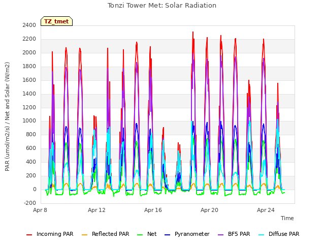Click the Apr 12 x-axis tick label
325x244 pixels.
click(x=96, y=210)
